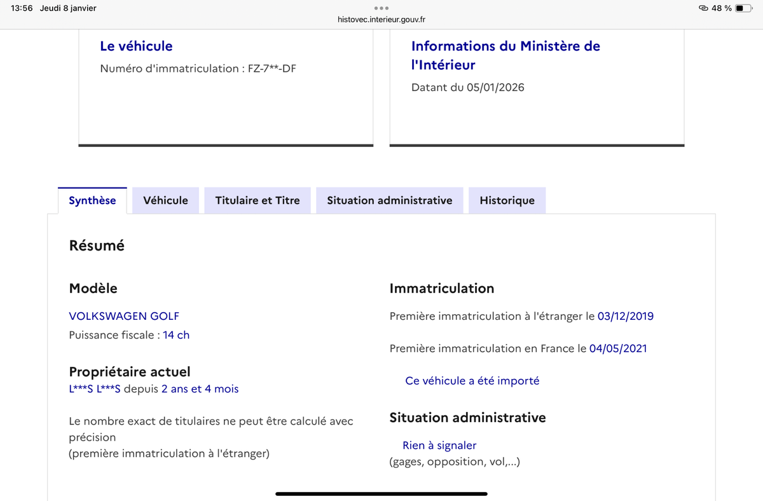Tap the date Jeudi 8 janvier

68,8
